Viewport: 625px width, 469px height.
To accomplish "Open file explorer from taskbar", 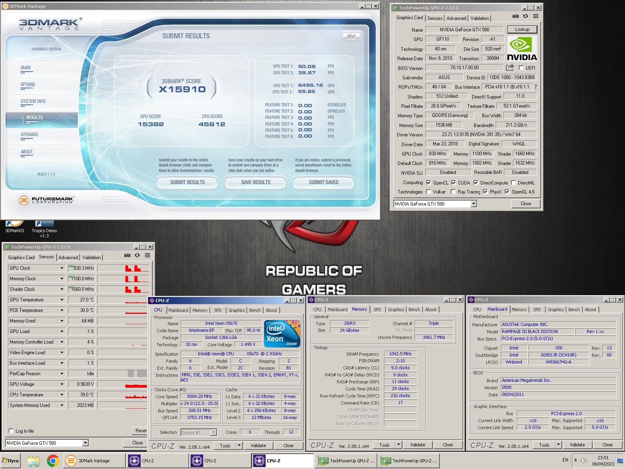I will (34, 461).
